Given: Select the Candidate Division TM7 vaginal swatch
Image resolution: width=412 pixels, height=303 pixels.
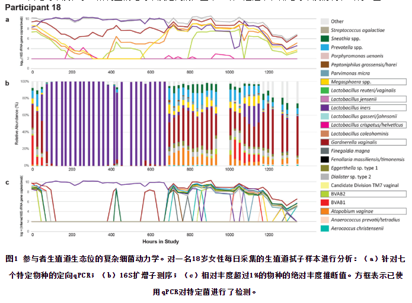Looking at the screenshot, I should click(325, 185).
